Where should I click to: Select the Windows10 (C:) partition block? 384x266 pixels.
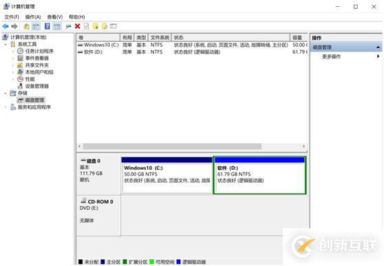tap(167, 175)
